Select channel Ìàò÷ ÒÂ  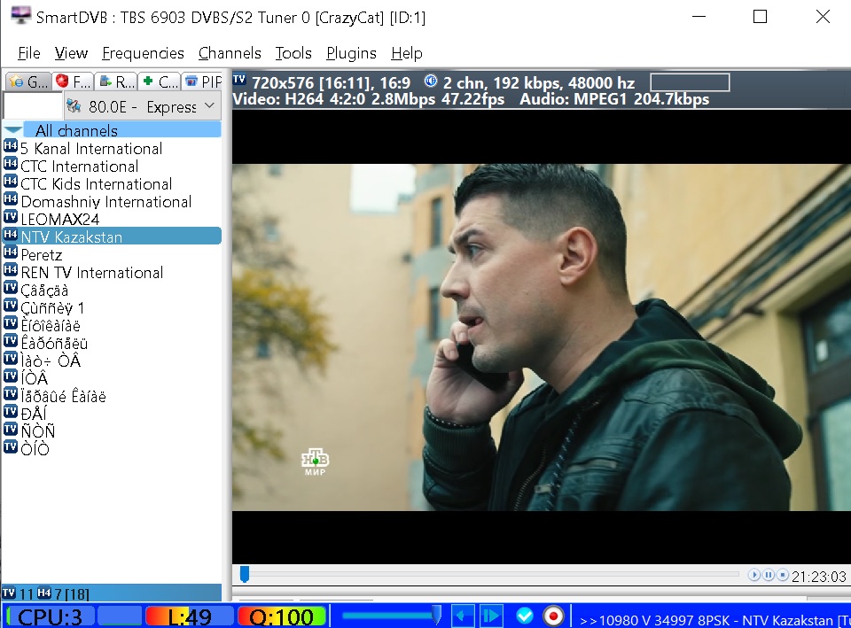(51, 361)
